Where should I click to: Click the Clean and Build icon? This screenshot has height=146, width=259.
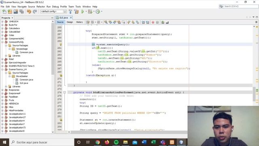tap(76, 12)
